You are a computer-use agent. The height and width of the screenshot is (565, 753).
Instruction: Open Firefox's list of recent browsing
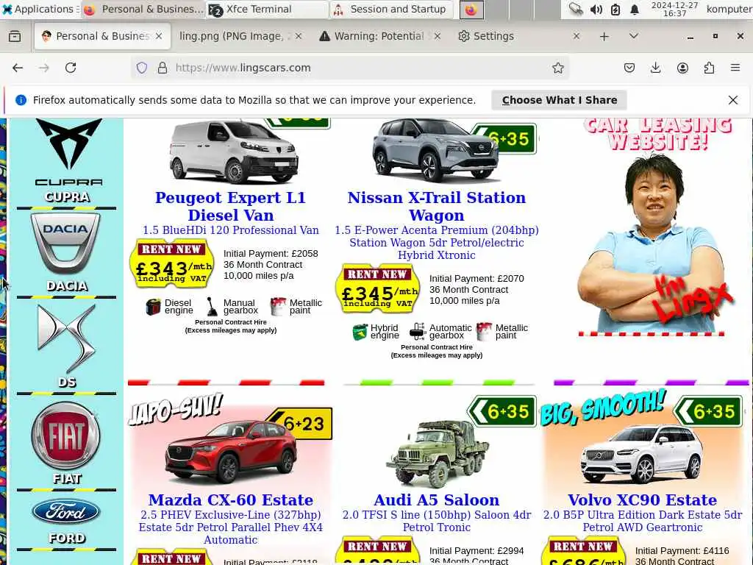tap(15, 36)
